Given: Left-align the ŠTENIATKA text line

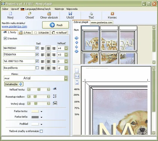Looking at the screenshot, I should (43, 55).
